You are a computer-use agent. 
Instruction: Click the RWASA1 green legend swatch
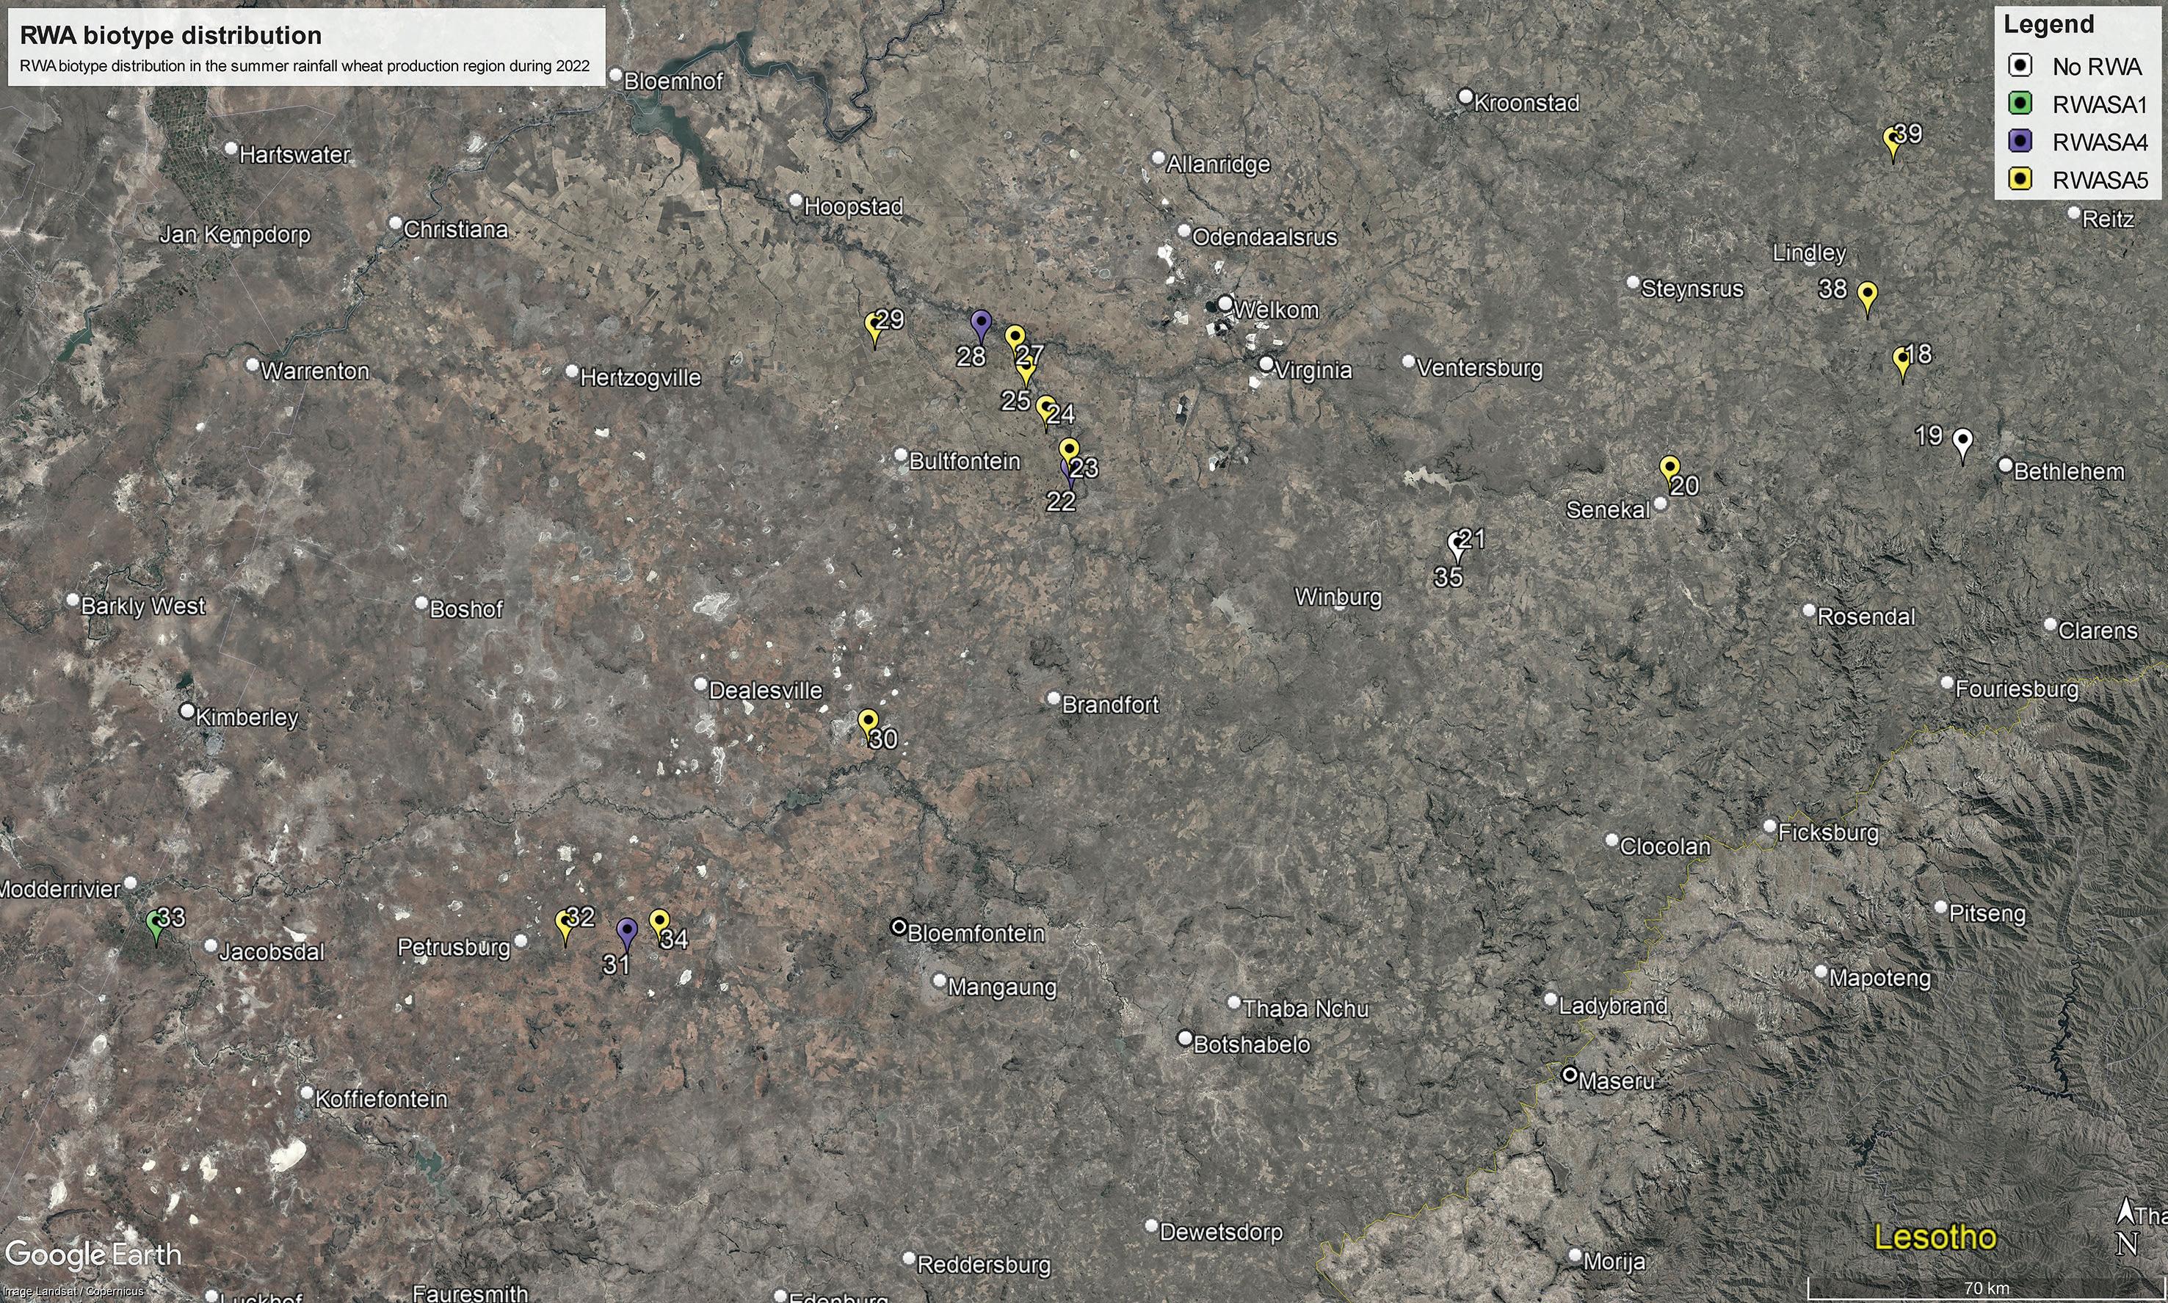2020,104
